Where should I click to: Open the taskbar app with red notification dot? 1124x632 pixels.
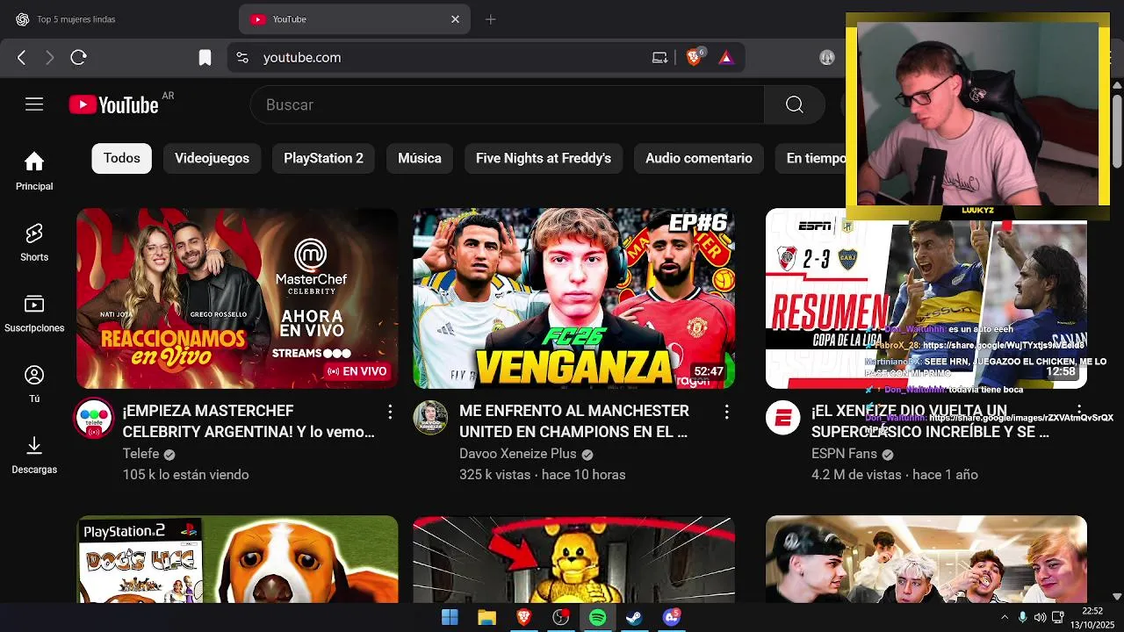click(560, 617)
